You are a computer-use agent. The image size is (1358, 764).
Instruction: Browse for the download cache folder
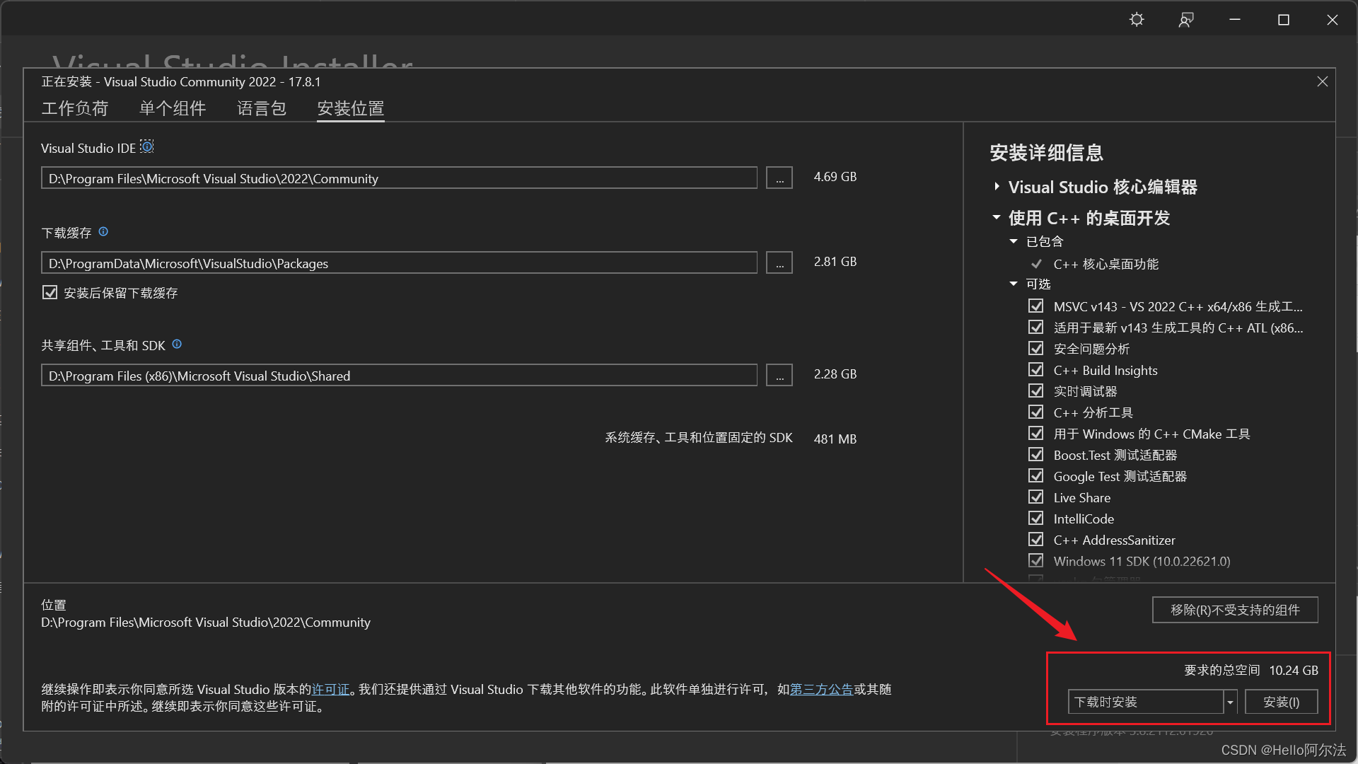(779, 262)
